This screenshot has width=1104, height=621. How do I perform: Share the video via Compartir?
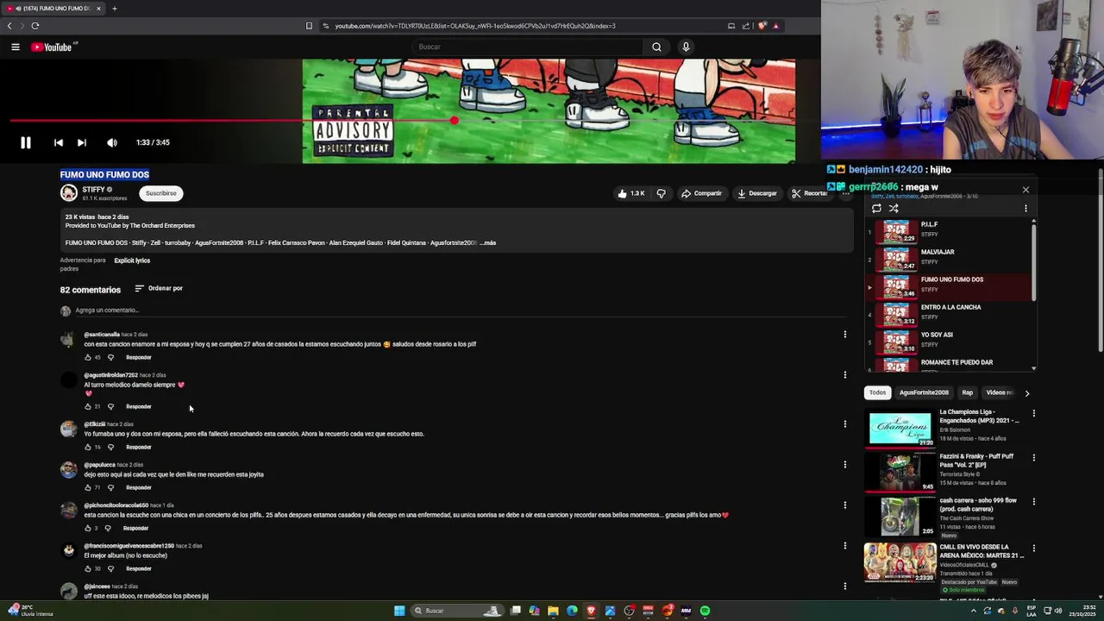[701, 193]
